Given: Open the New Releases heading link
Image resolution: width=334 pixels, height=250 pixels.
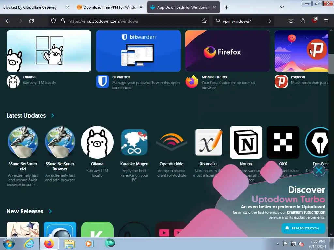Looking at the screenshot, I should (x=25, y=211).
